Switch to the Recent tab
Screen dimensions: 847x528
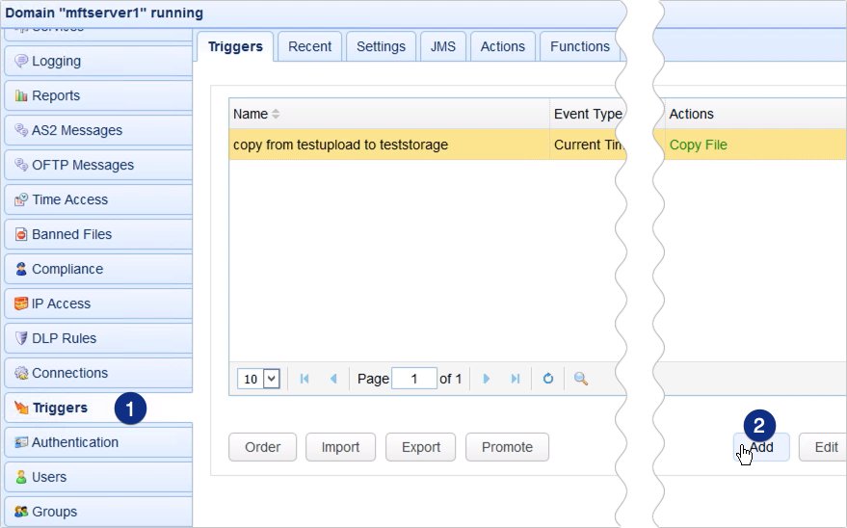[x=309, y=46]
